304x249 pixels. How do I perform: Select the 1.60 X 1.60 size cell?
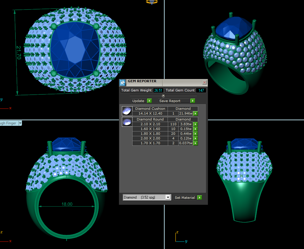click(150, 129)
